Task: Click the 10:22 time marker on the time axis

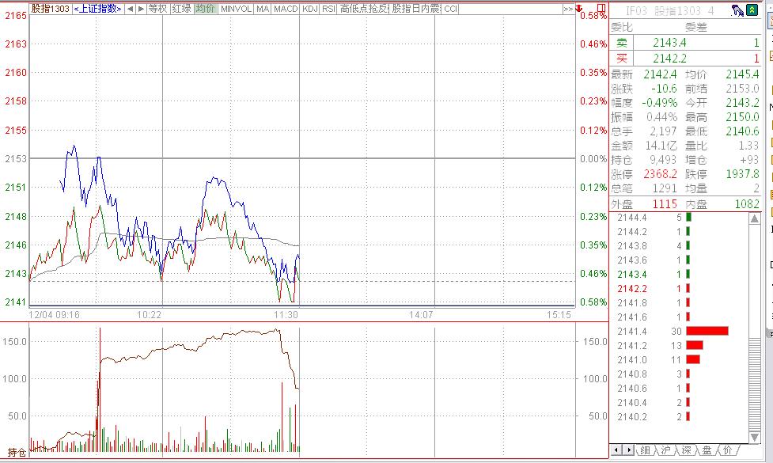Action: click(x=149, y=314)
